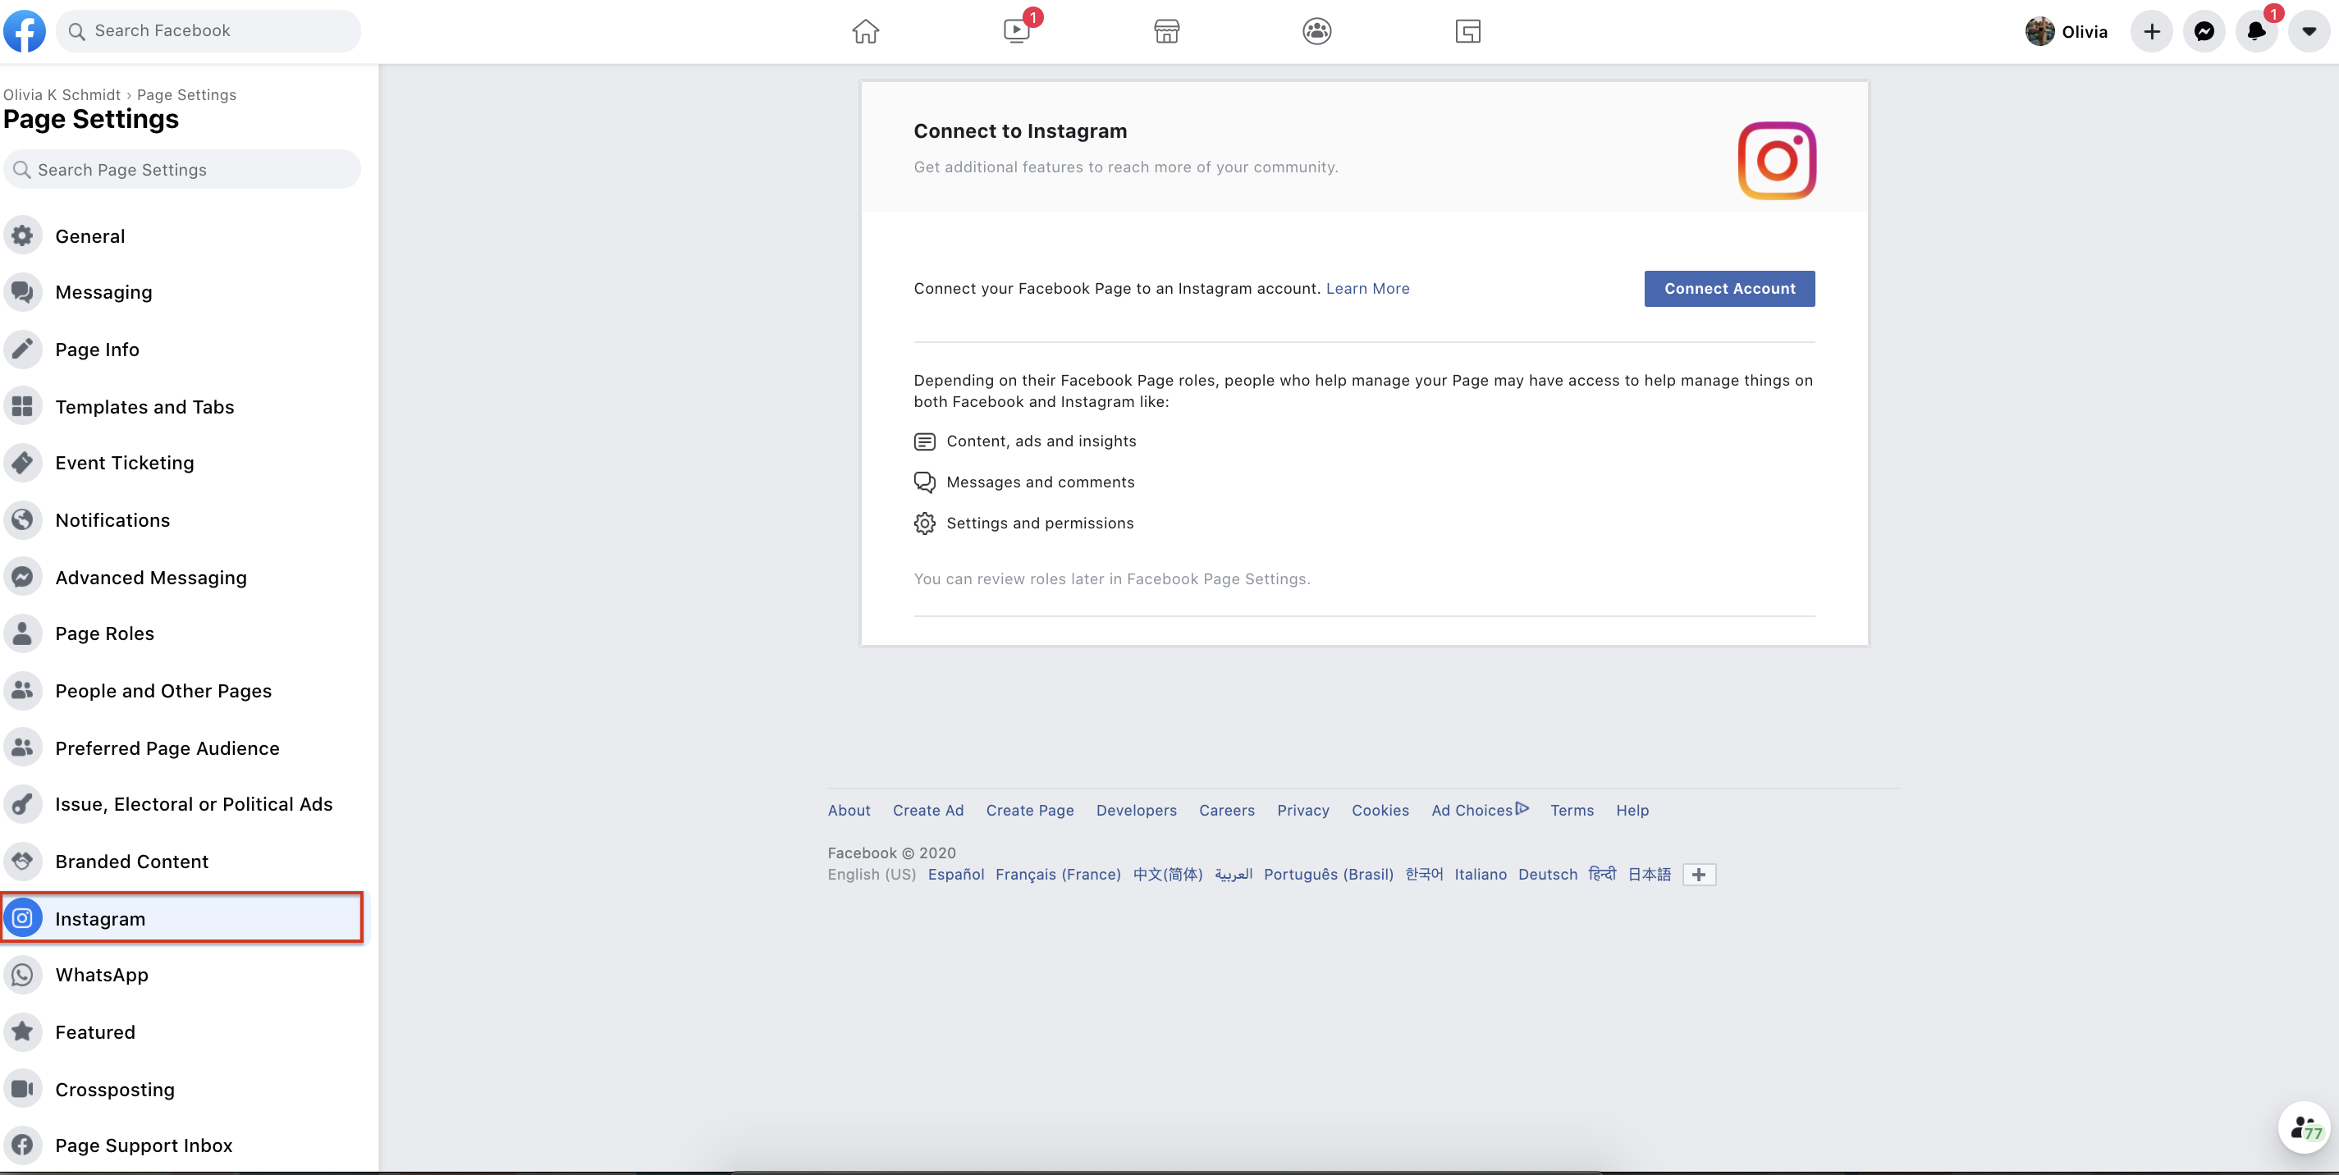Viewport: 2339px width, 1175px height.
Task: Open the Help footer link
Action: click(x=1632, y=811)
